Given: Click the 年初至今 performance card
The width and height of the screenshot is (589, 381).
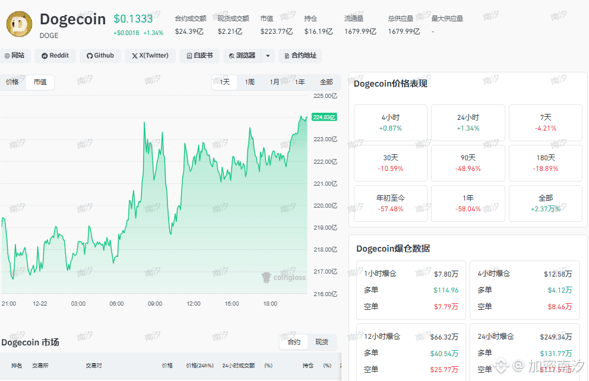Looking at the screenshot, I should (391, 203).
